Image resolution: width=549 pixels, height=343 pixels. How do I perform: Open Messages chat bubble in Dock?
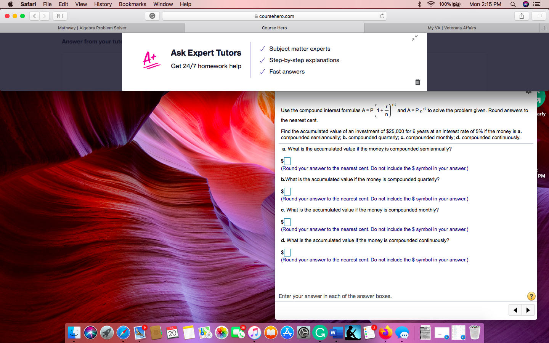[402, 333]
